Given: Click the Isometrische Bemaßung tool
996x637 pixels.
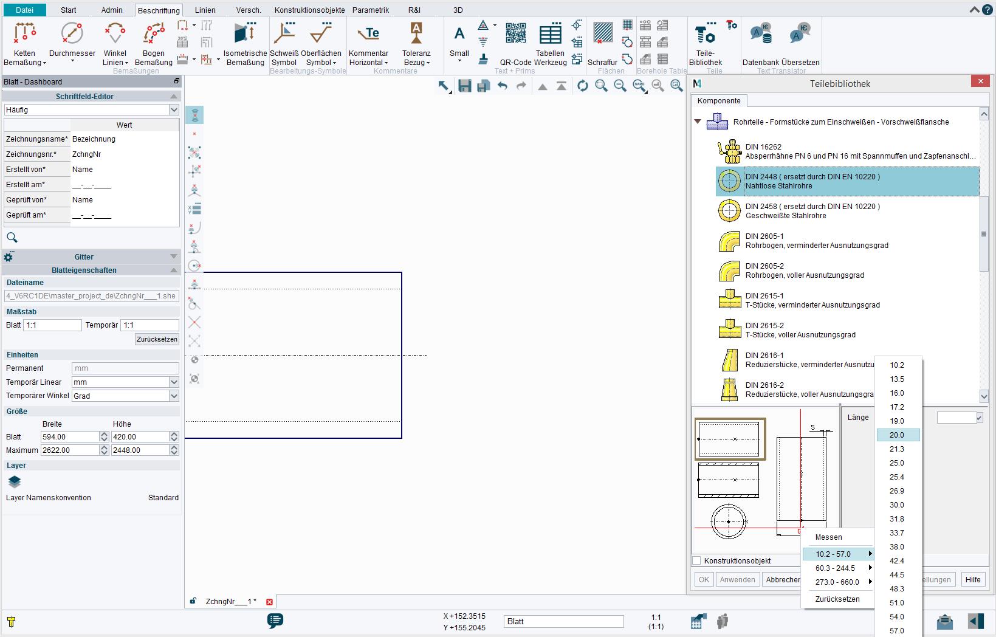Looking at the screenshot, I should (x=245, y=34).
